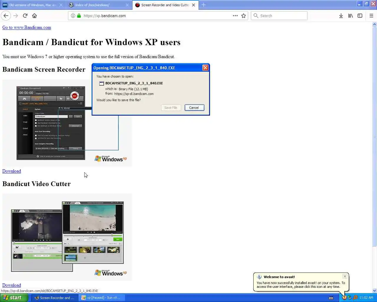377x302 pixels.
Task: Click the green padlock security icon
Action: pos(79,16)
